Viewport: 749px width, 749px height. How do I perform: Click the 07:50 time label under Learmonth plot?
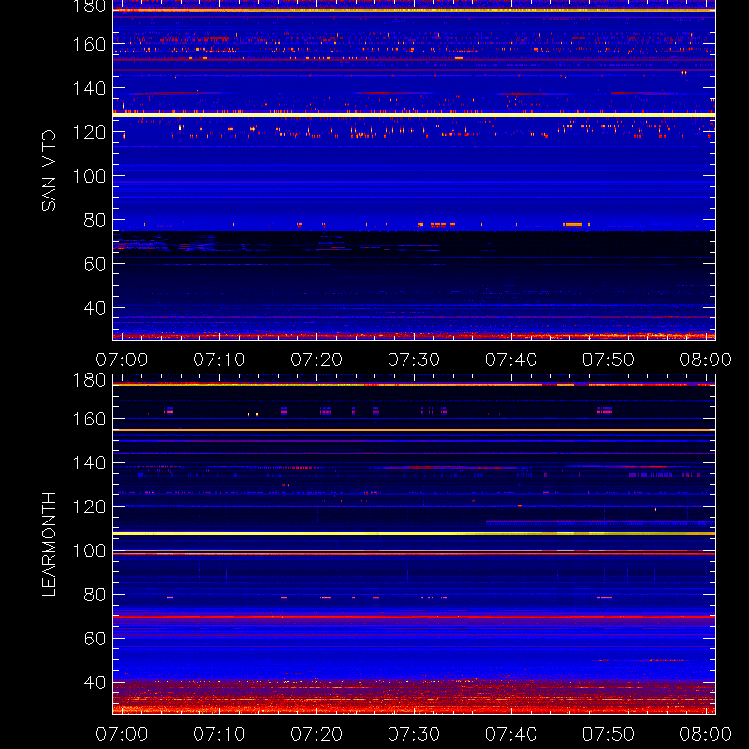point(608,734)
